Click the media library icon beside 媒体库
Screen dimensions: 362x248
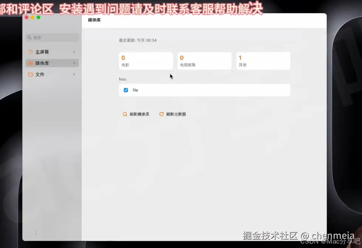31,63
